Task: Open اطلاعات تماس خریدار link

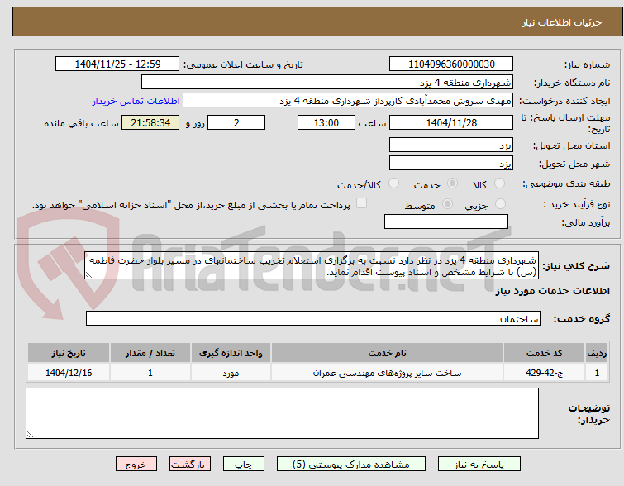Action: point(136,101)
